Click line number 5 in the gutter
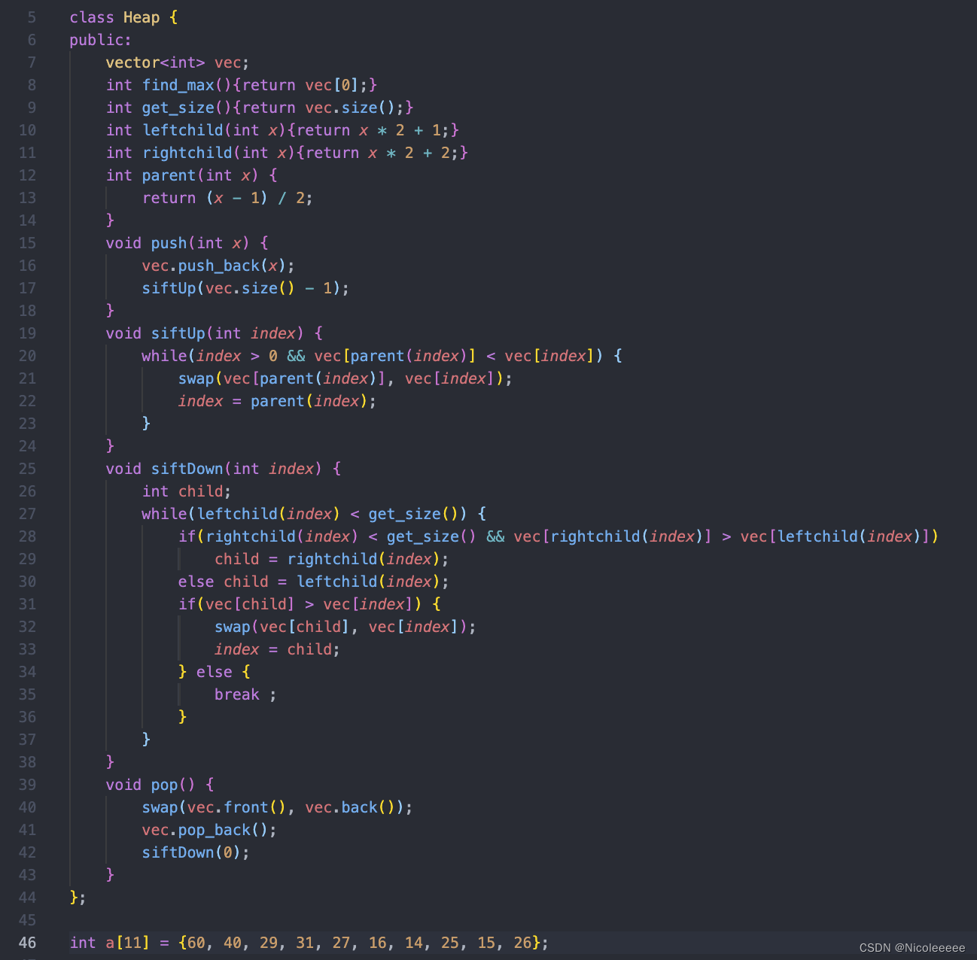Screen dimensions: 977x960 pyautogui.click(x=32, y=17)
